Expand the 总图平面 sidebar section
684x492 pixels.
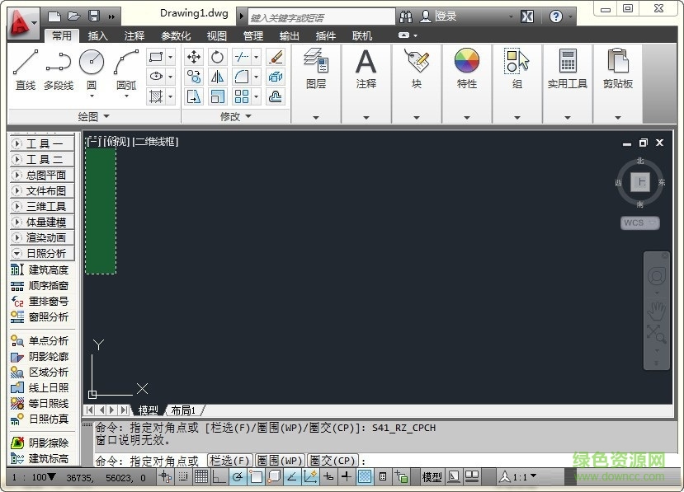click(x=42, y=176)
